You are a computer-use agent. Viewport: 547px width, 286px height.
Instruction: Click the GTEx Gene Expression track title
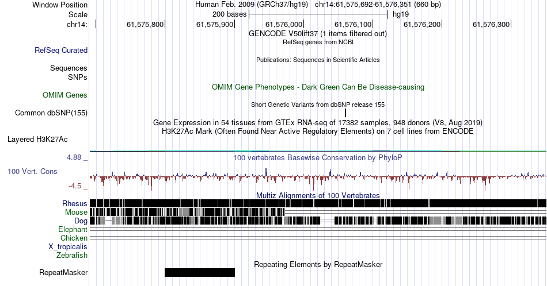[x=318, y=122]
